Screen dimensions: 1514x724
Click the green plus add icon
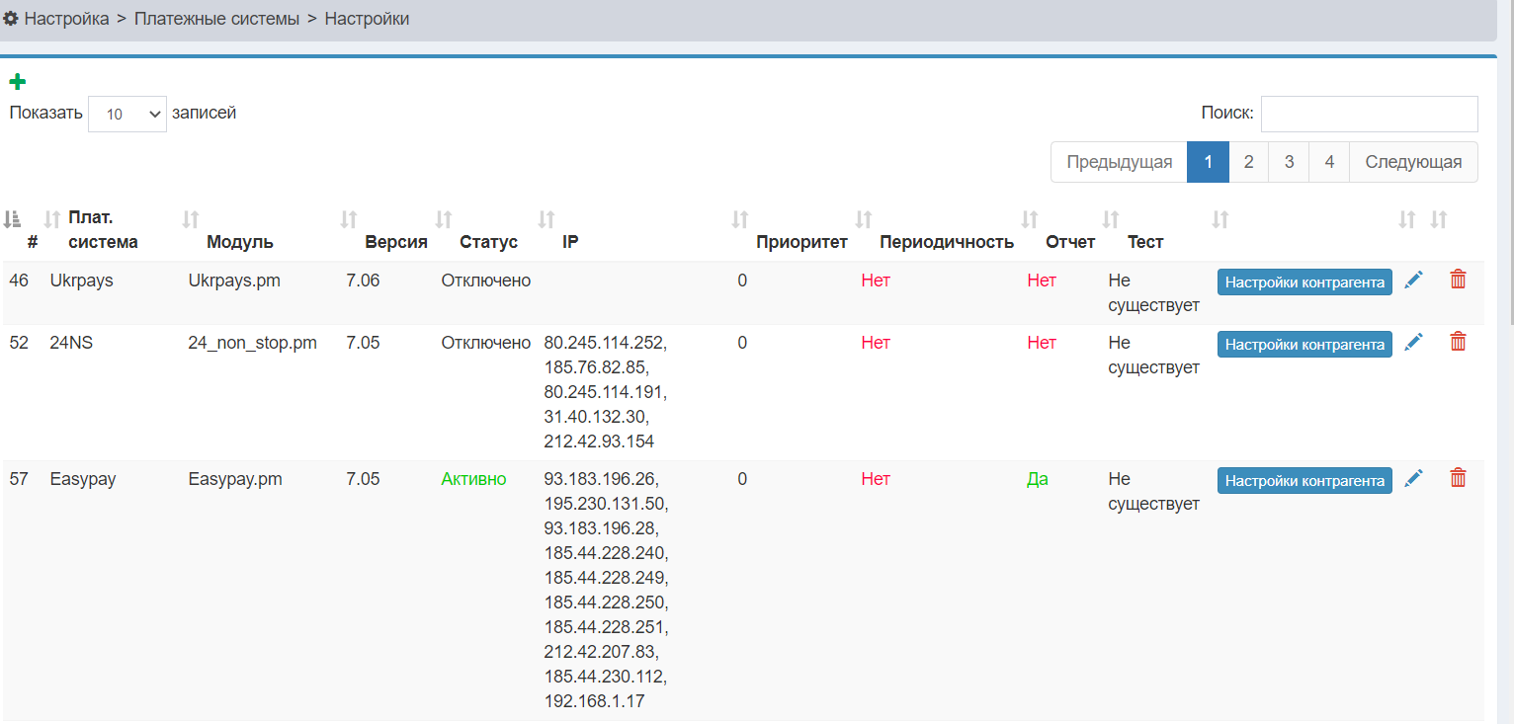coord(17,83)
